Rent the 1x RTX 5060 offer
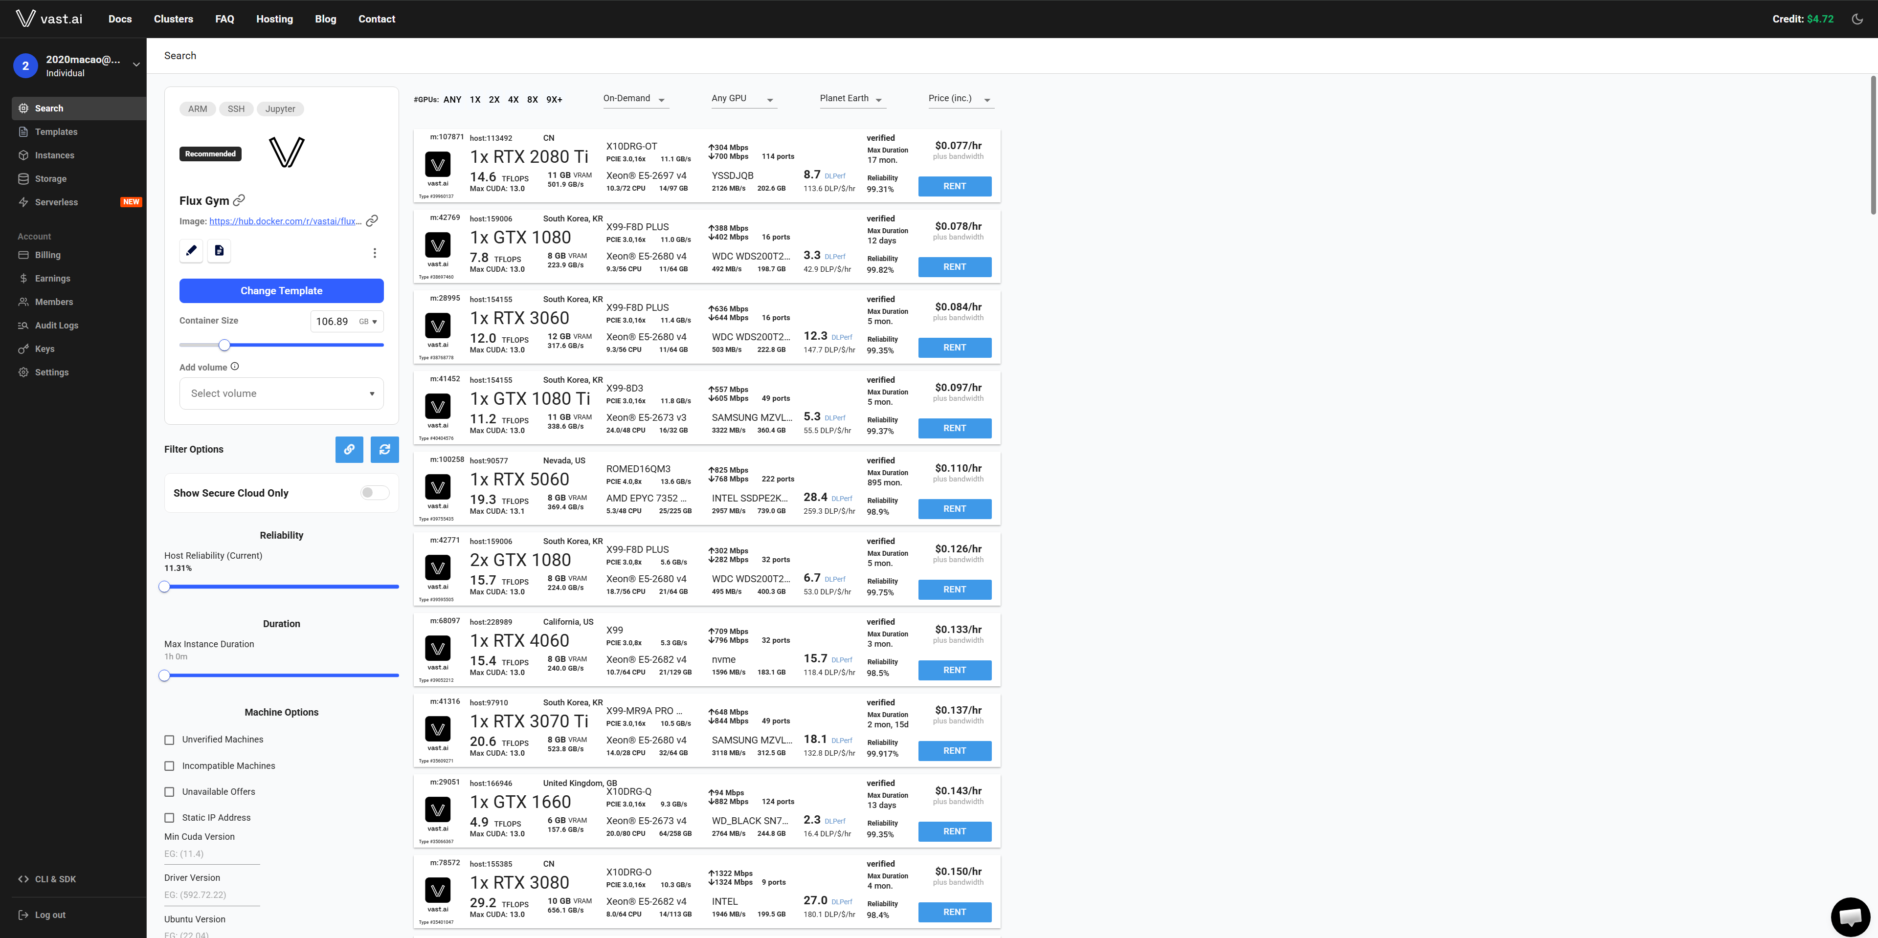Screen dimensions: 1878x938 pos(954,509)
